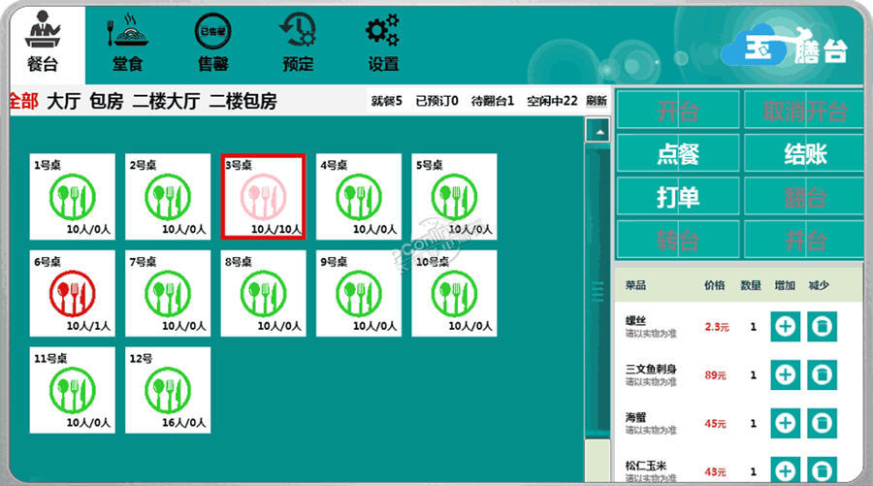
Task: Click the 已预订0 reserved count
Action: point(437,101)
